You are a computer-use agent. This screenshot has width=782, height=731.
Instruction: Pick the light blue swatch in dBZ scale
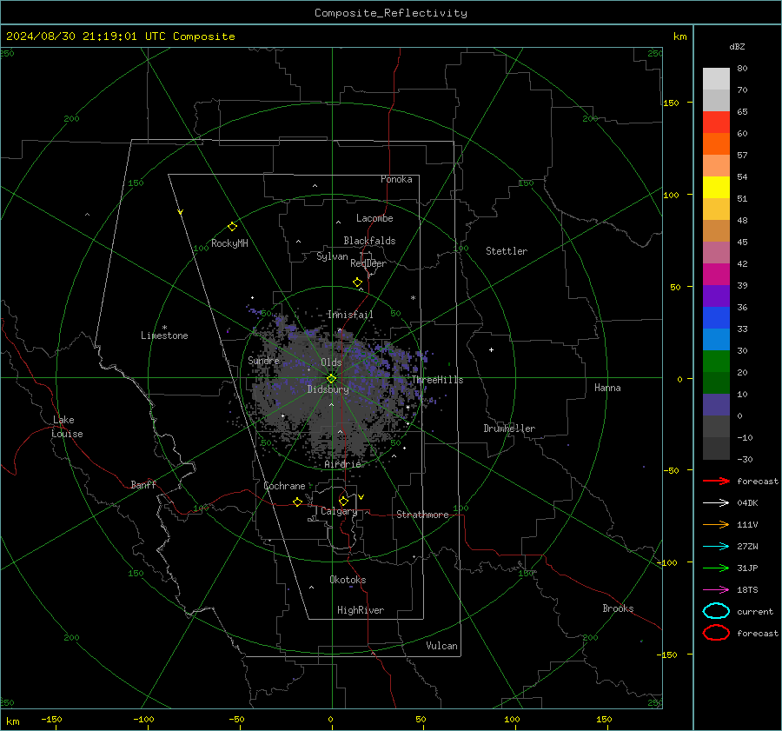716,340
